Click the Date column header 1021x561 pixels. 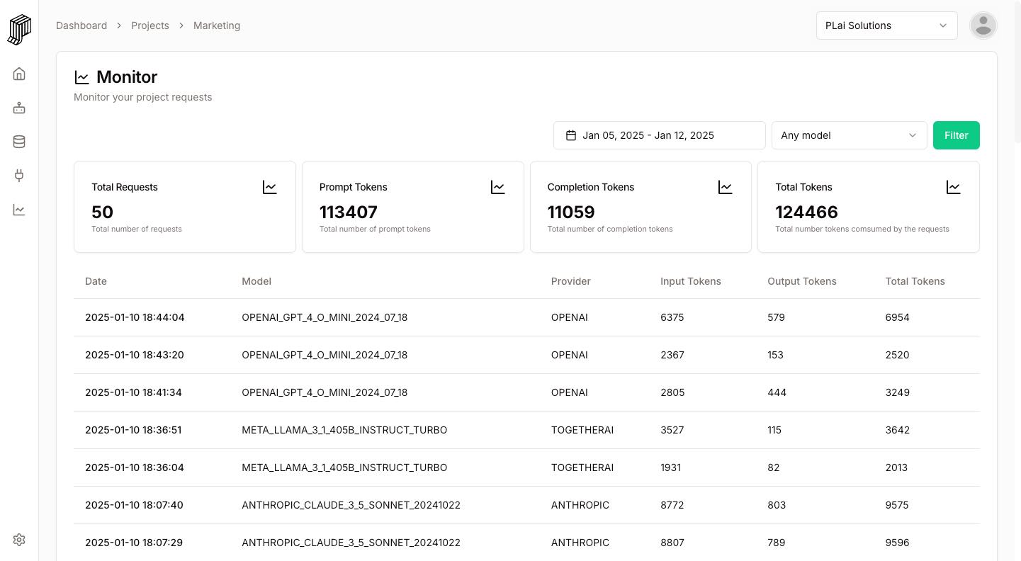click(x=96, y=281)
